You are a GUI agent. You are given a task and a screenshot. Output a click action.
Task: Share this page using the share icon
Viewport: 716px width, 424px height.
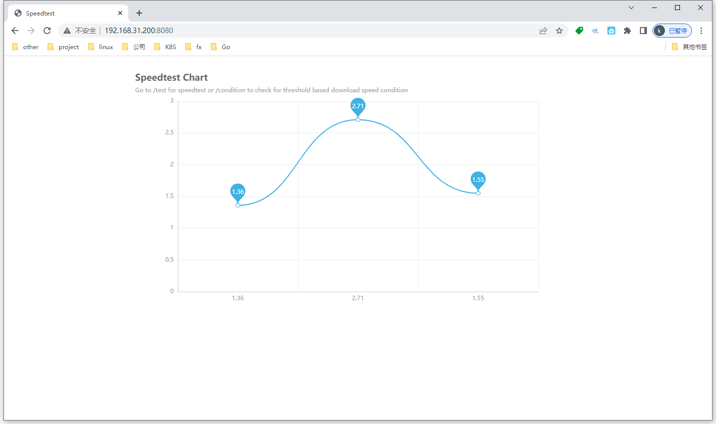click(543, 31)
